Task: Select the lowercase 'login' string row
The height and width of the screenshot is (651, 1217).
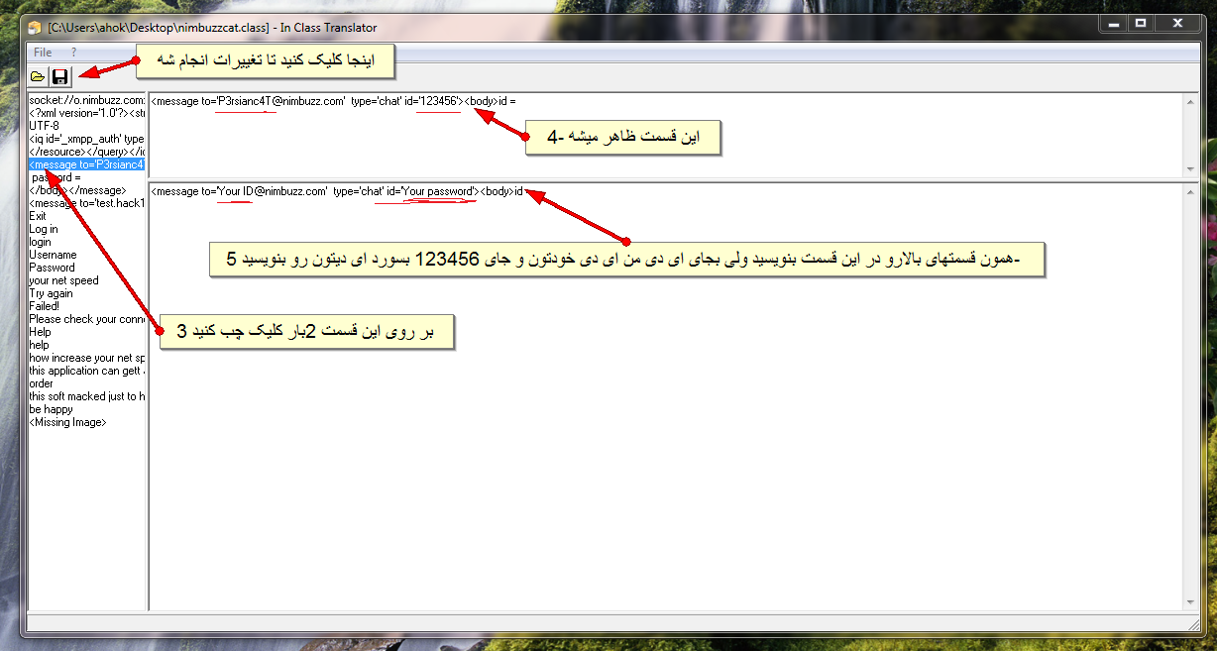Action: [x=87, y=242]
